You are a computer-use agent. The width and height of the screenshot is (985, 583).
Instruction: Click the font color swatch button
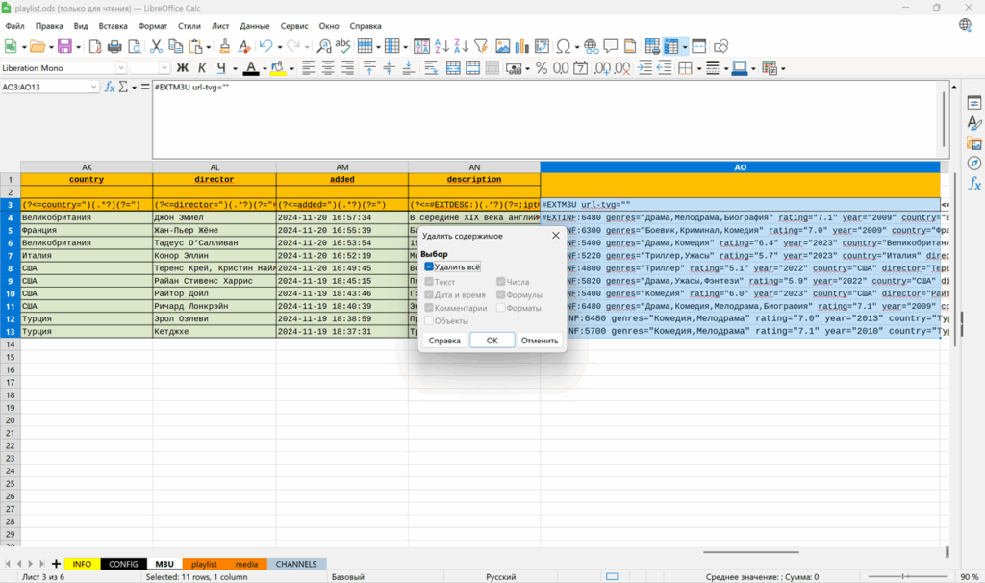pyautogui.click(x=250, y=68)
